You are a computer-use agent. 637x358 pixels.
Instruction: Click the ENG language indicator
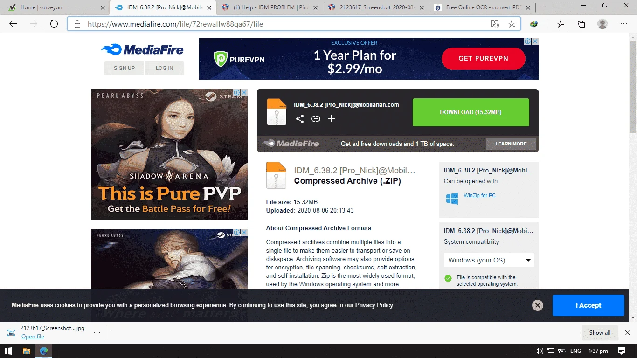tap(575, 351)
